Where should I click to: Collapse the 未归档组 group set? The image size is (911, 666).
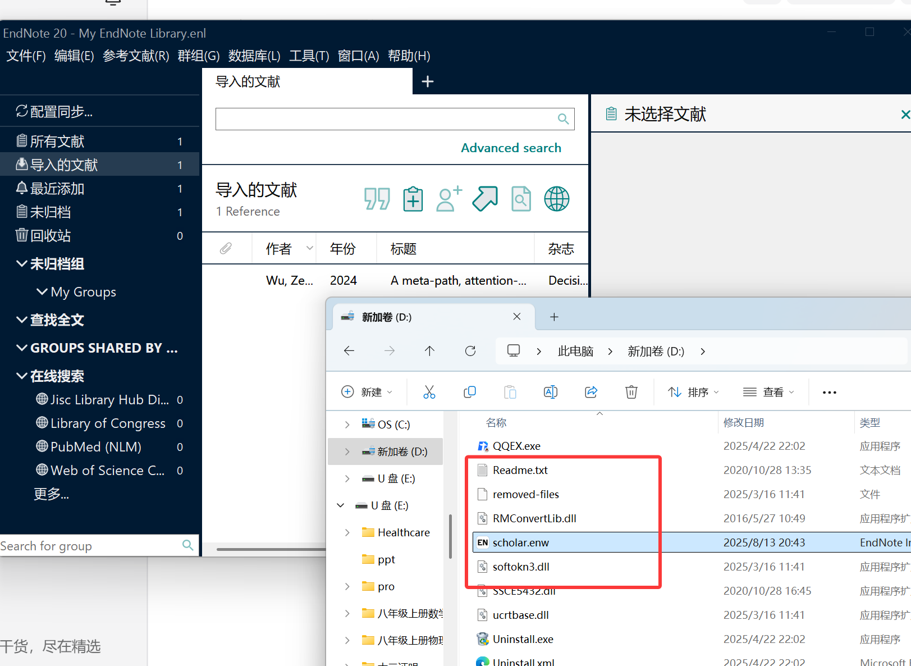[x=22, y=263]
